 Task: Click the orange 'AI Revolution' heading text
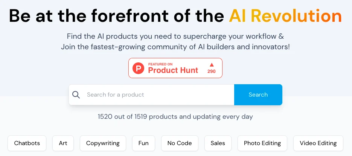(285, 16)
